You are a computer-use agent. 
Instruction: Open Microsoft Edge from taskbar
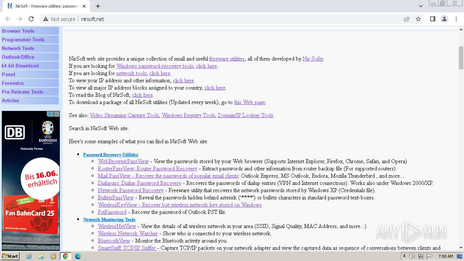(78, 256)
